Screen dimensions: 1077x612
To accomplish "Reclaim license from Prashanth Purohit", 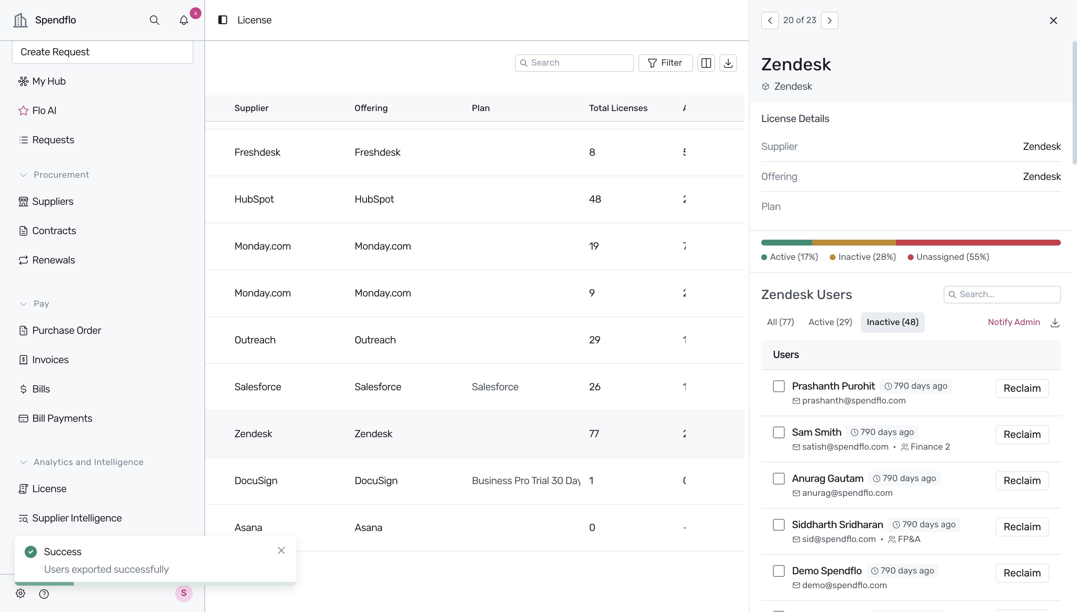I will pyautogui.click(x=1022, y=388).
